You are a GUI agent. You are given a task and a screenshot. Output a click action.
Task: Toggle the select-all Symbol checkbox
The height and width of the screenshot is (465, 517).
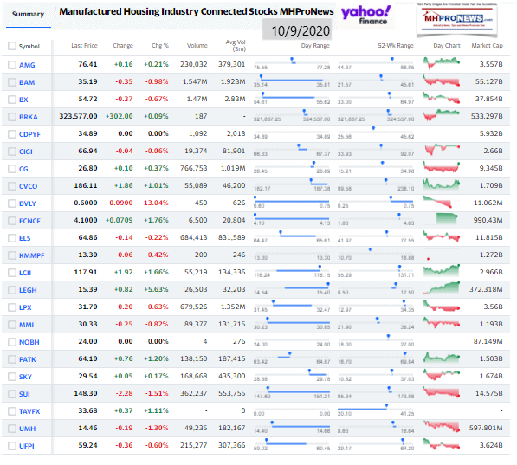(12, 46)
